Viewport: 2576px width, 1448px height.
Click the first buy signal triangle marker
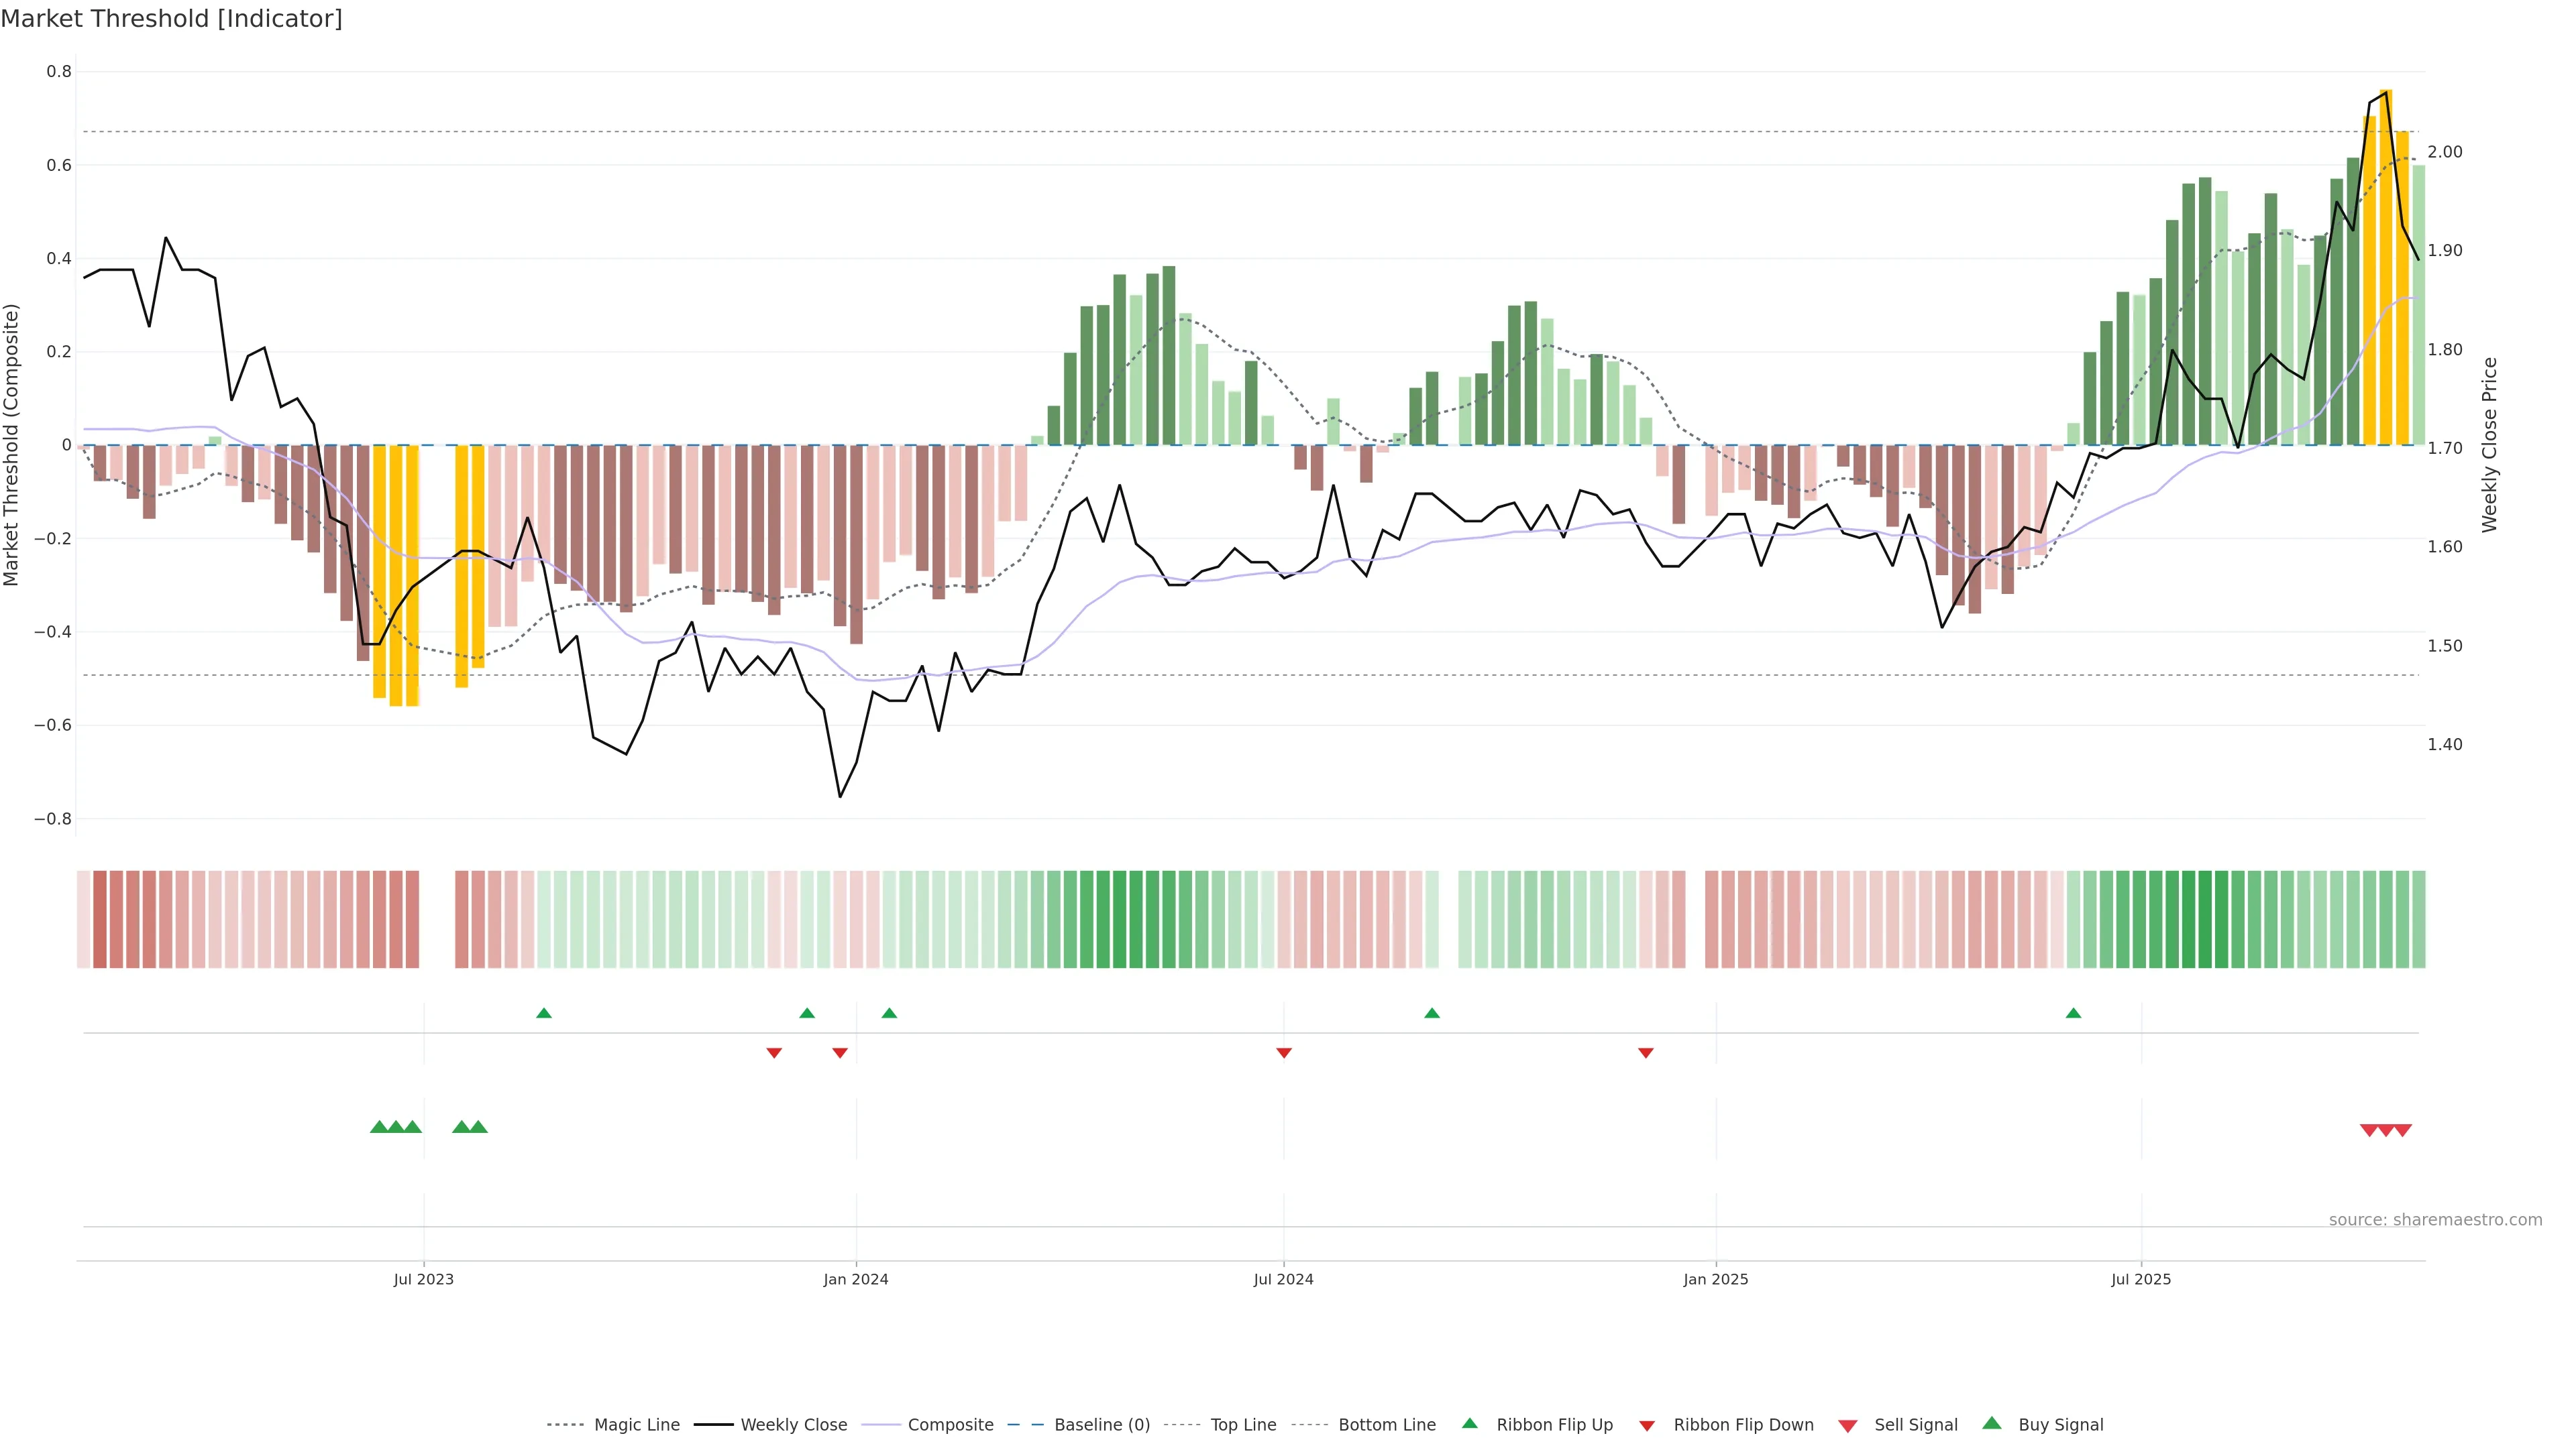(x=379, y=1127)
